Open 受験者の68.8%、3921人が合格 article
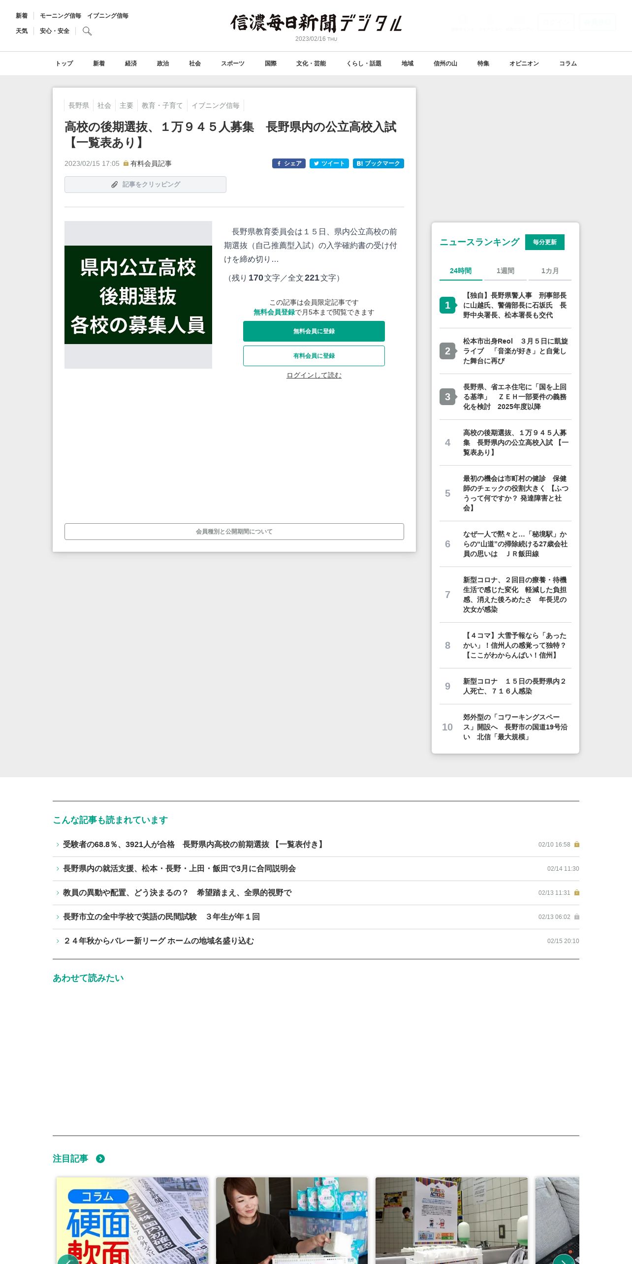The height and width of the screenshot is (1264, 632). click(x=194, y=844)
